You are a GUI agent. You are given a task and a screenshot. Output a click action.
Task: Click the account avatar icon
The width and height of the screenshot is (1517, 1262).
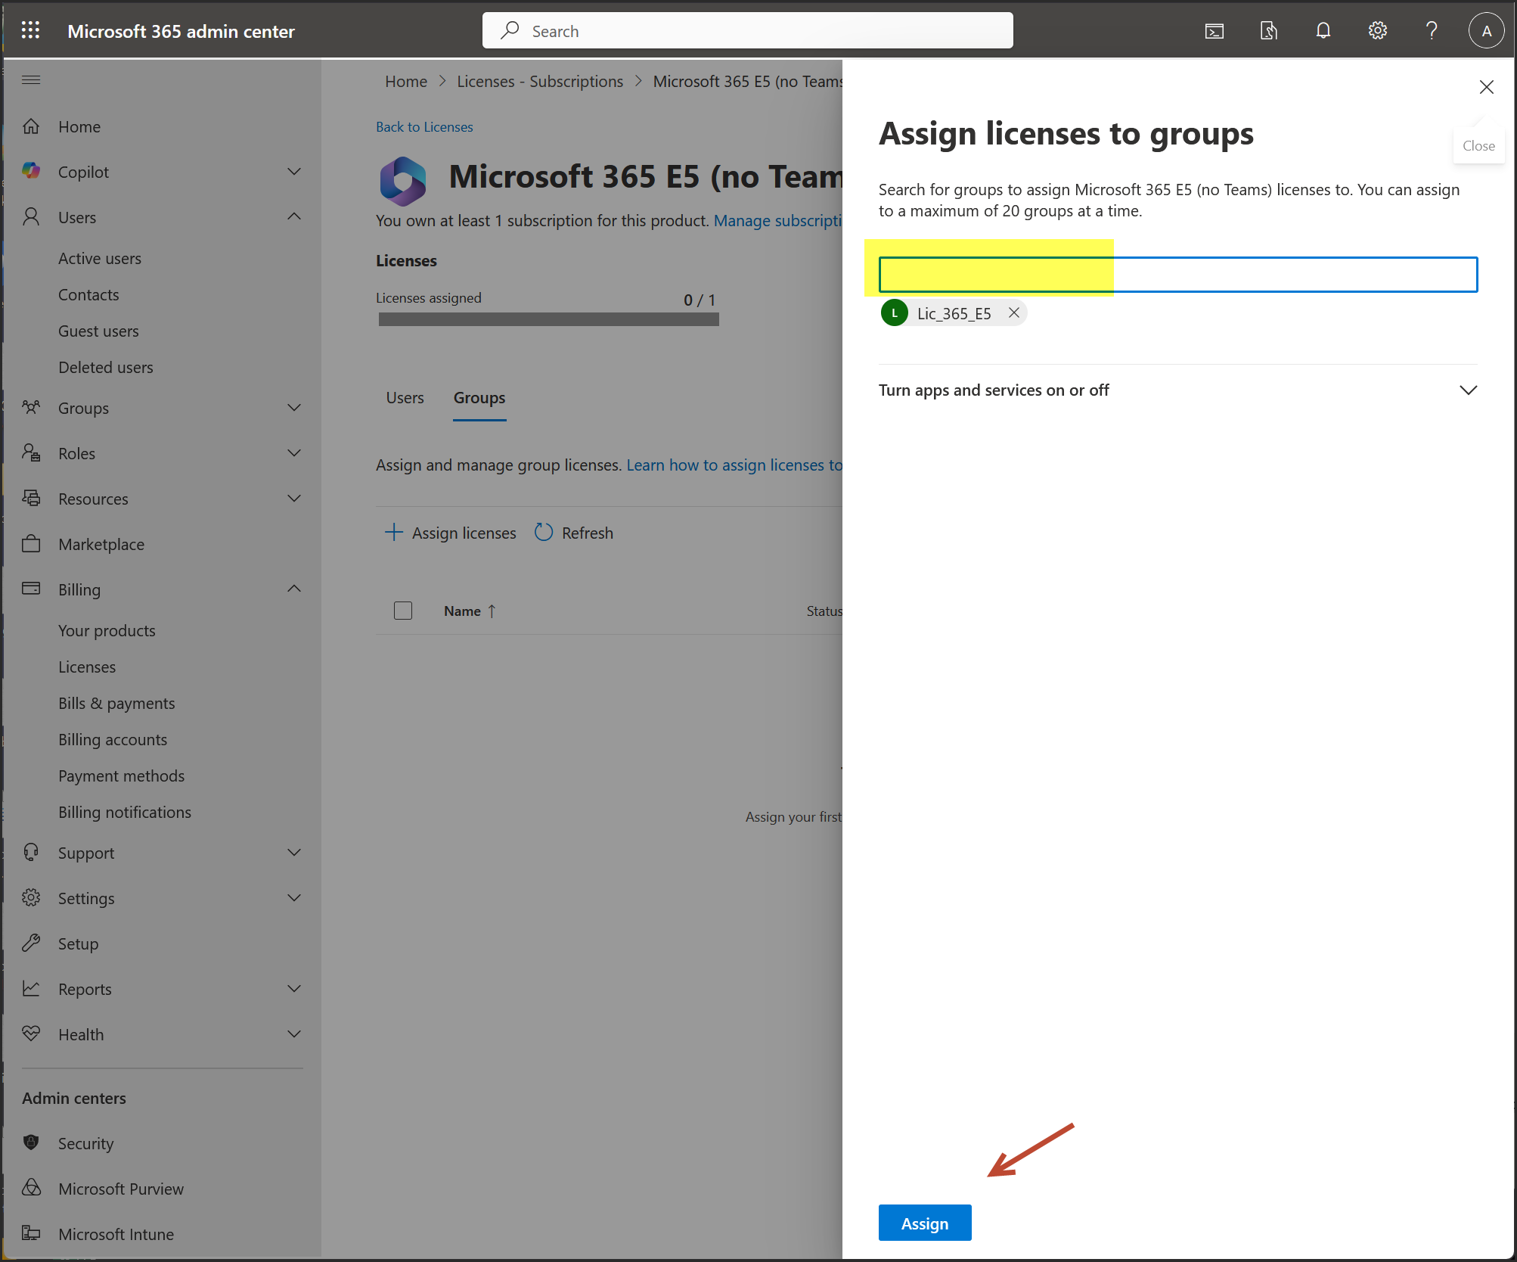[1486, 31]
